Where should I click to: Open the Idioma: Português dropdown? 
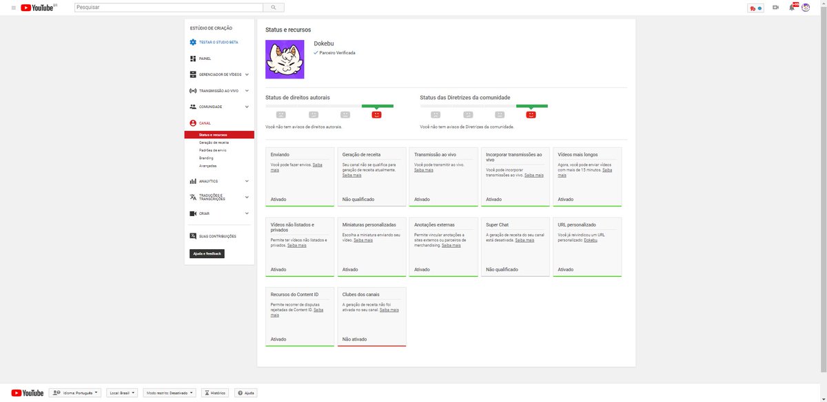(75, 393)
